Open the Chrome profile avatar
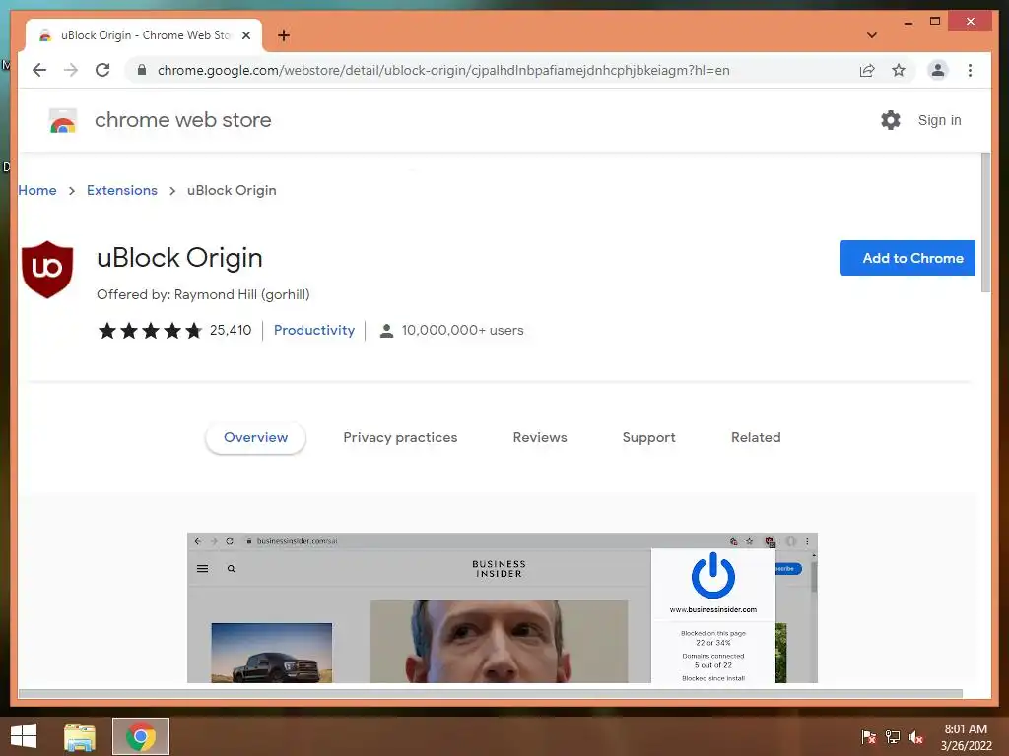 (x=938, y=70)
